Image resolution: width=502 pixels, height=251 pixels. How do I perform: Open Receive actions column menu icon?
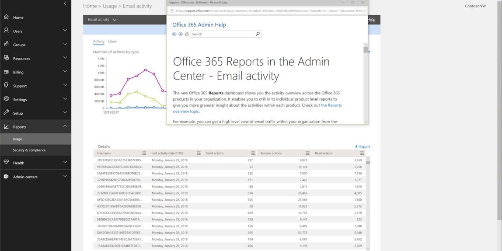[307, 153]
